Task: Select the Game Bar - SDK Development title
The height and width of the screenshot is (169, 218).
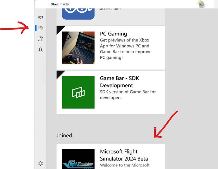Action: (x=119, y=82)
